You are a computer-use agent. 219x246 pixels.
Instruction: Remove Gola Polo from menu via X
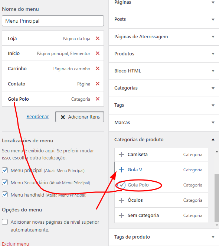(x=98, y=99)
